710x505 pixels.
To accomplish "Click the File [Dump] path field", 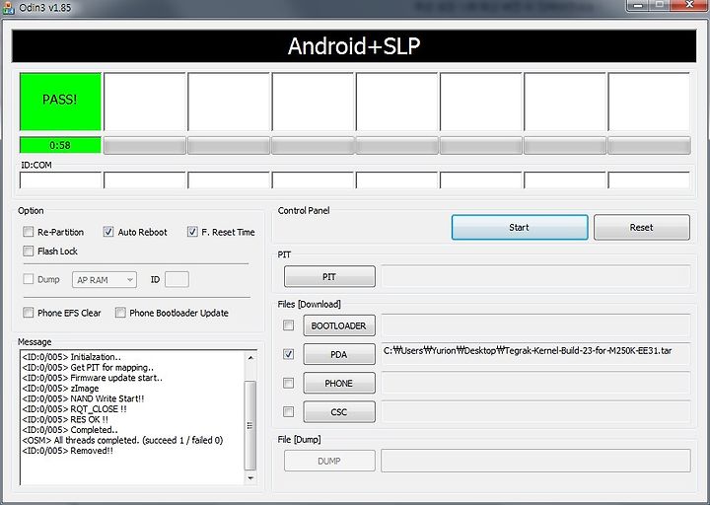I will coord(535,461).
